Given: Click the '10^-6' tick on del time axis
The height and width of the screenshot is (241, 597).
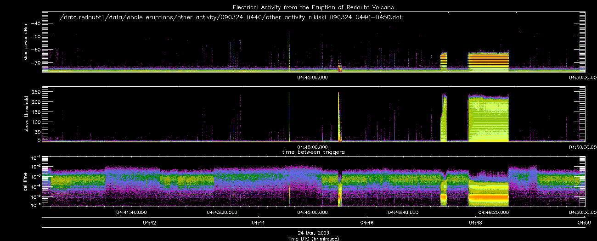Looking at the screenshot, I should (36, 205).
